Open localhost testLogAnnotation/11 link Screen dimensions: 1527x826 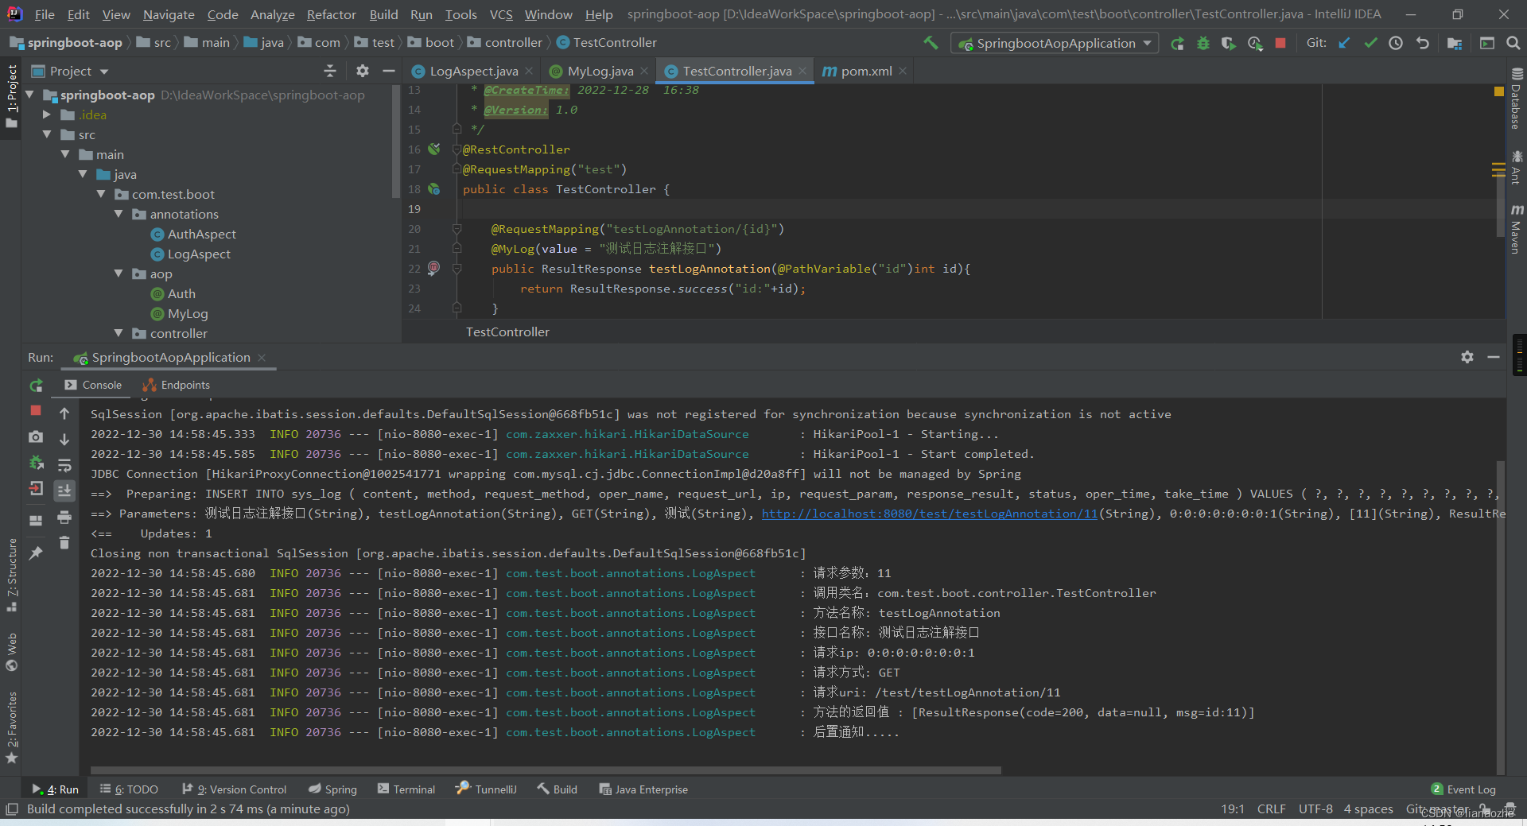tap(929, 514)
